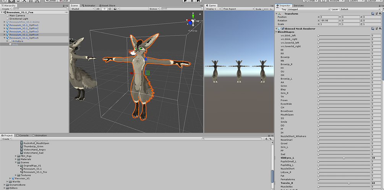Toggle Skinned Mesh Renderer enabled checkbox

(283, 29)
